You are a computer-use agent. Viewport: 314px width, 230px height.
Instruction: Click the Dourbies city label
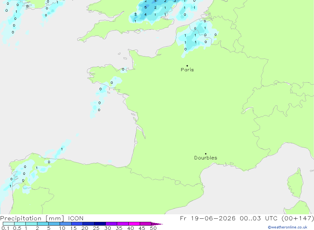[206, 158]
